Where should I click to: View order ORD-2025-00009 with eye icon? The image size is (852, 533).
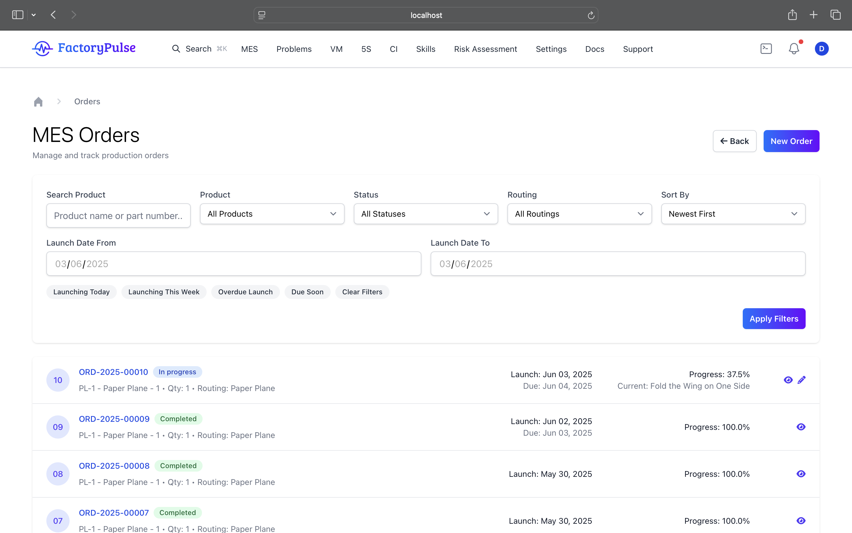[801, 426]
